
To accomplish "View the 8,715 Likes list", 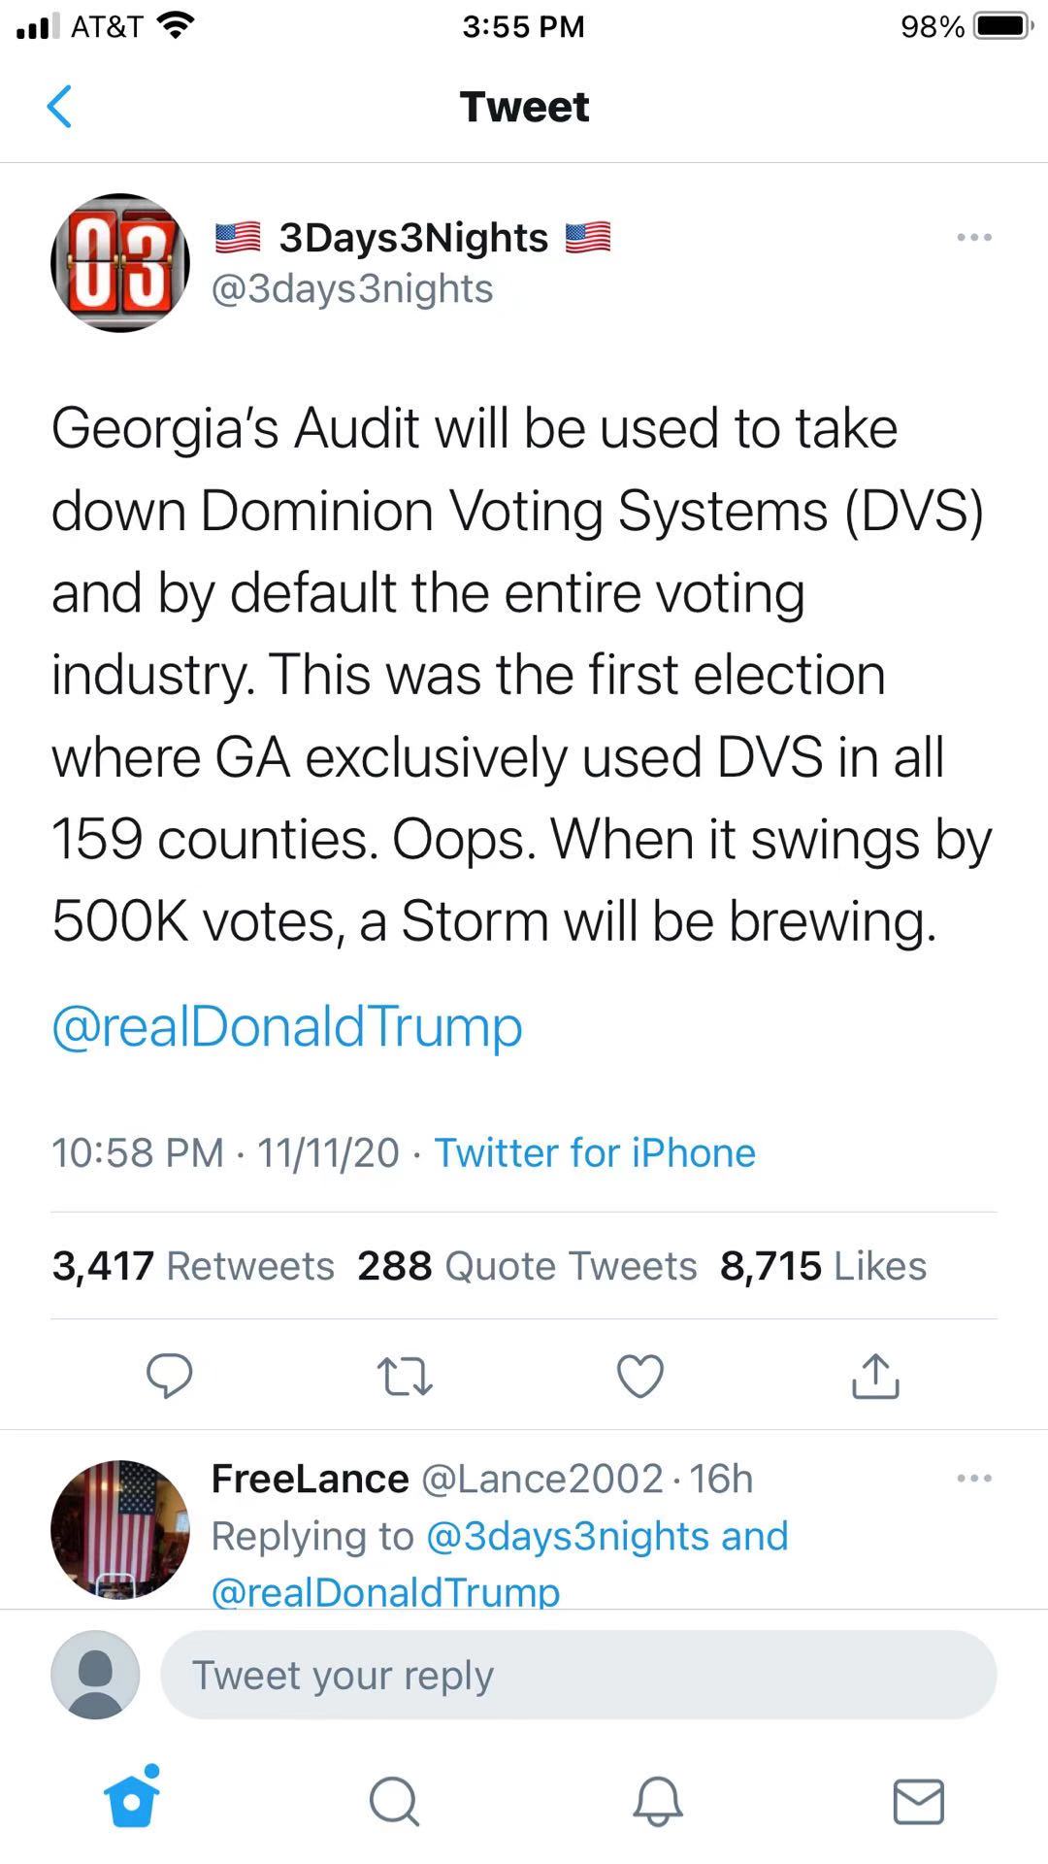I will click(x=823, y=1266).
